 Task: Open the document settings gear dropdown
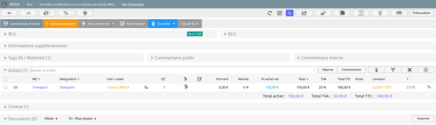coord(47,13)
